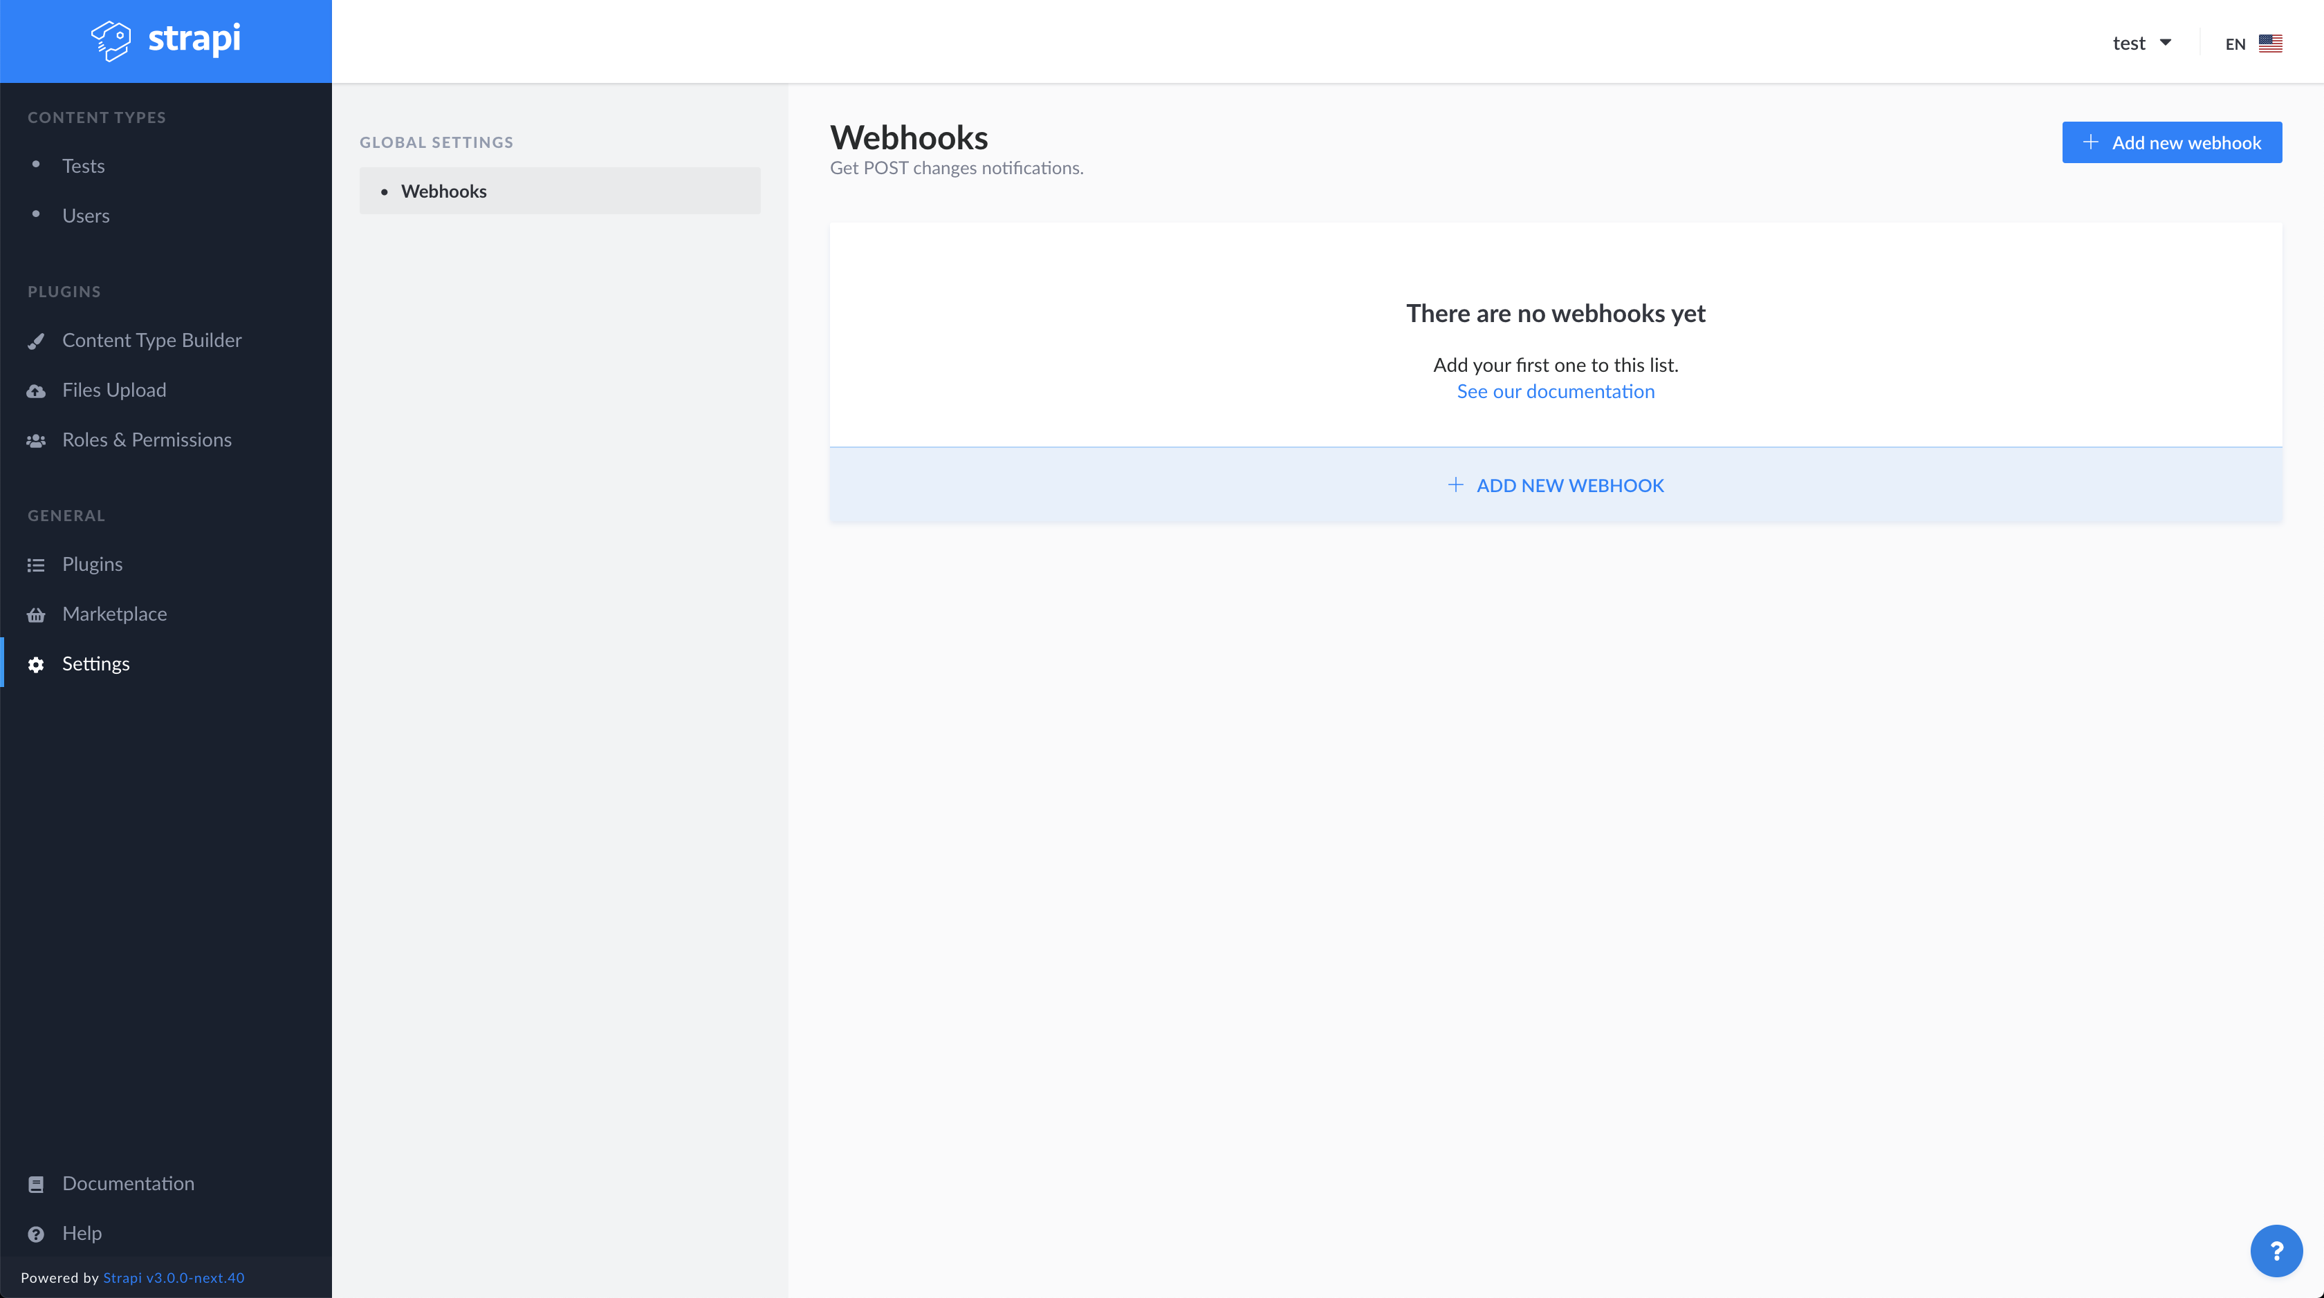The width and height of the screenshot is (2324, 1298).
Task: Click the Plugins list icon
Action: click(36, 565)
